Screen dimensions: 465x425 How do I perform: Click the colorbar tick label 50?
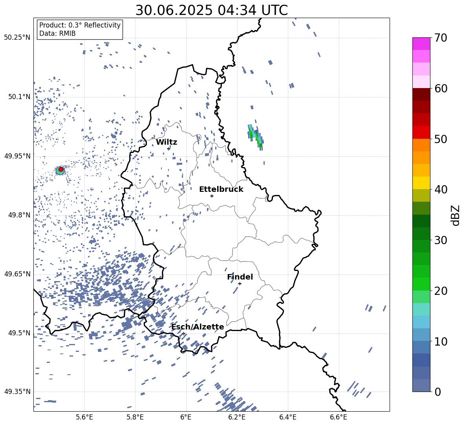[441, 139]
